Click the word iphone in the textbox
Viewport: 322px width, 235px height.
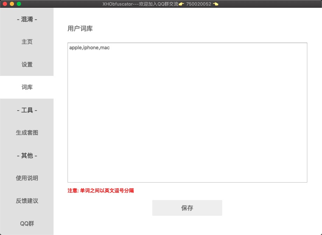[91, 48]
